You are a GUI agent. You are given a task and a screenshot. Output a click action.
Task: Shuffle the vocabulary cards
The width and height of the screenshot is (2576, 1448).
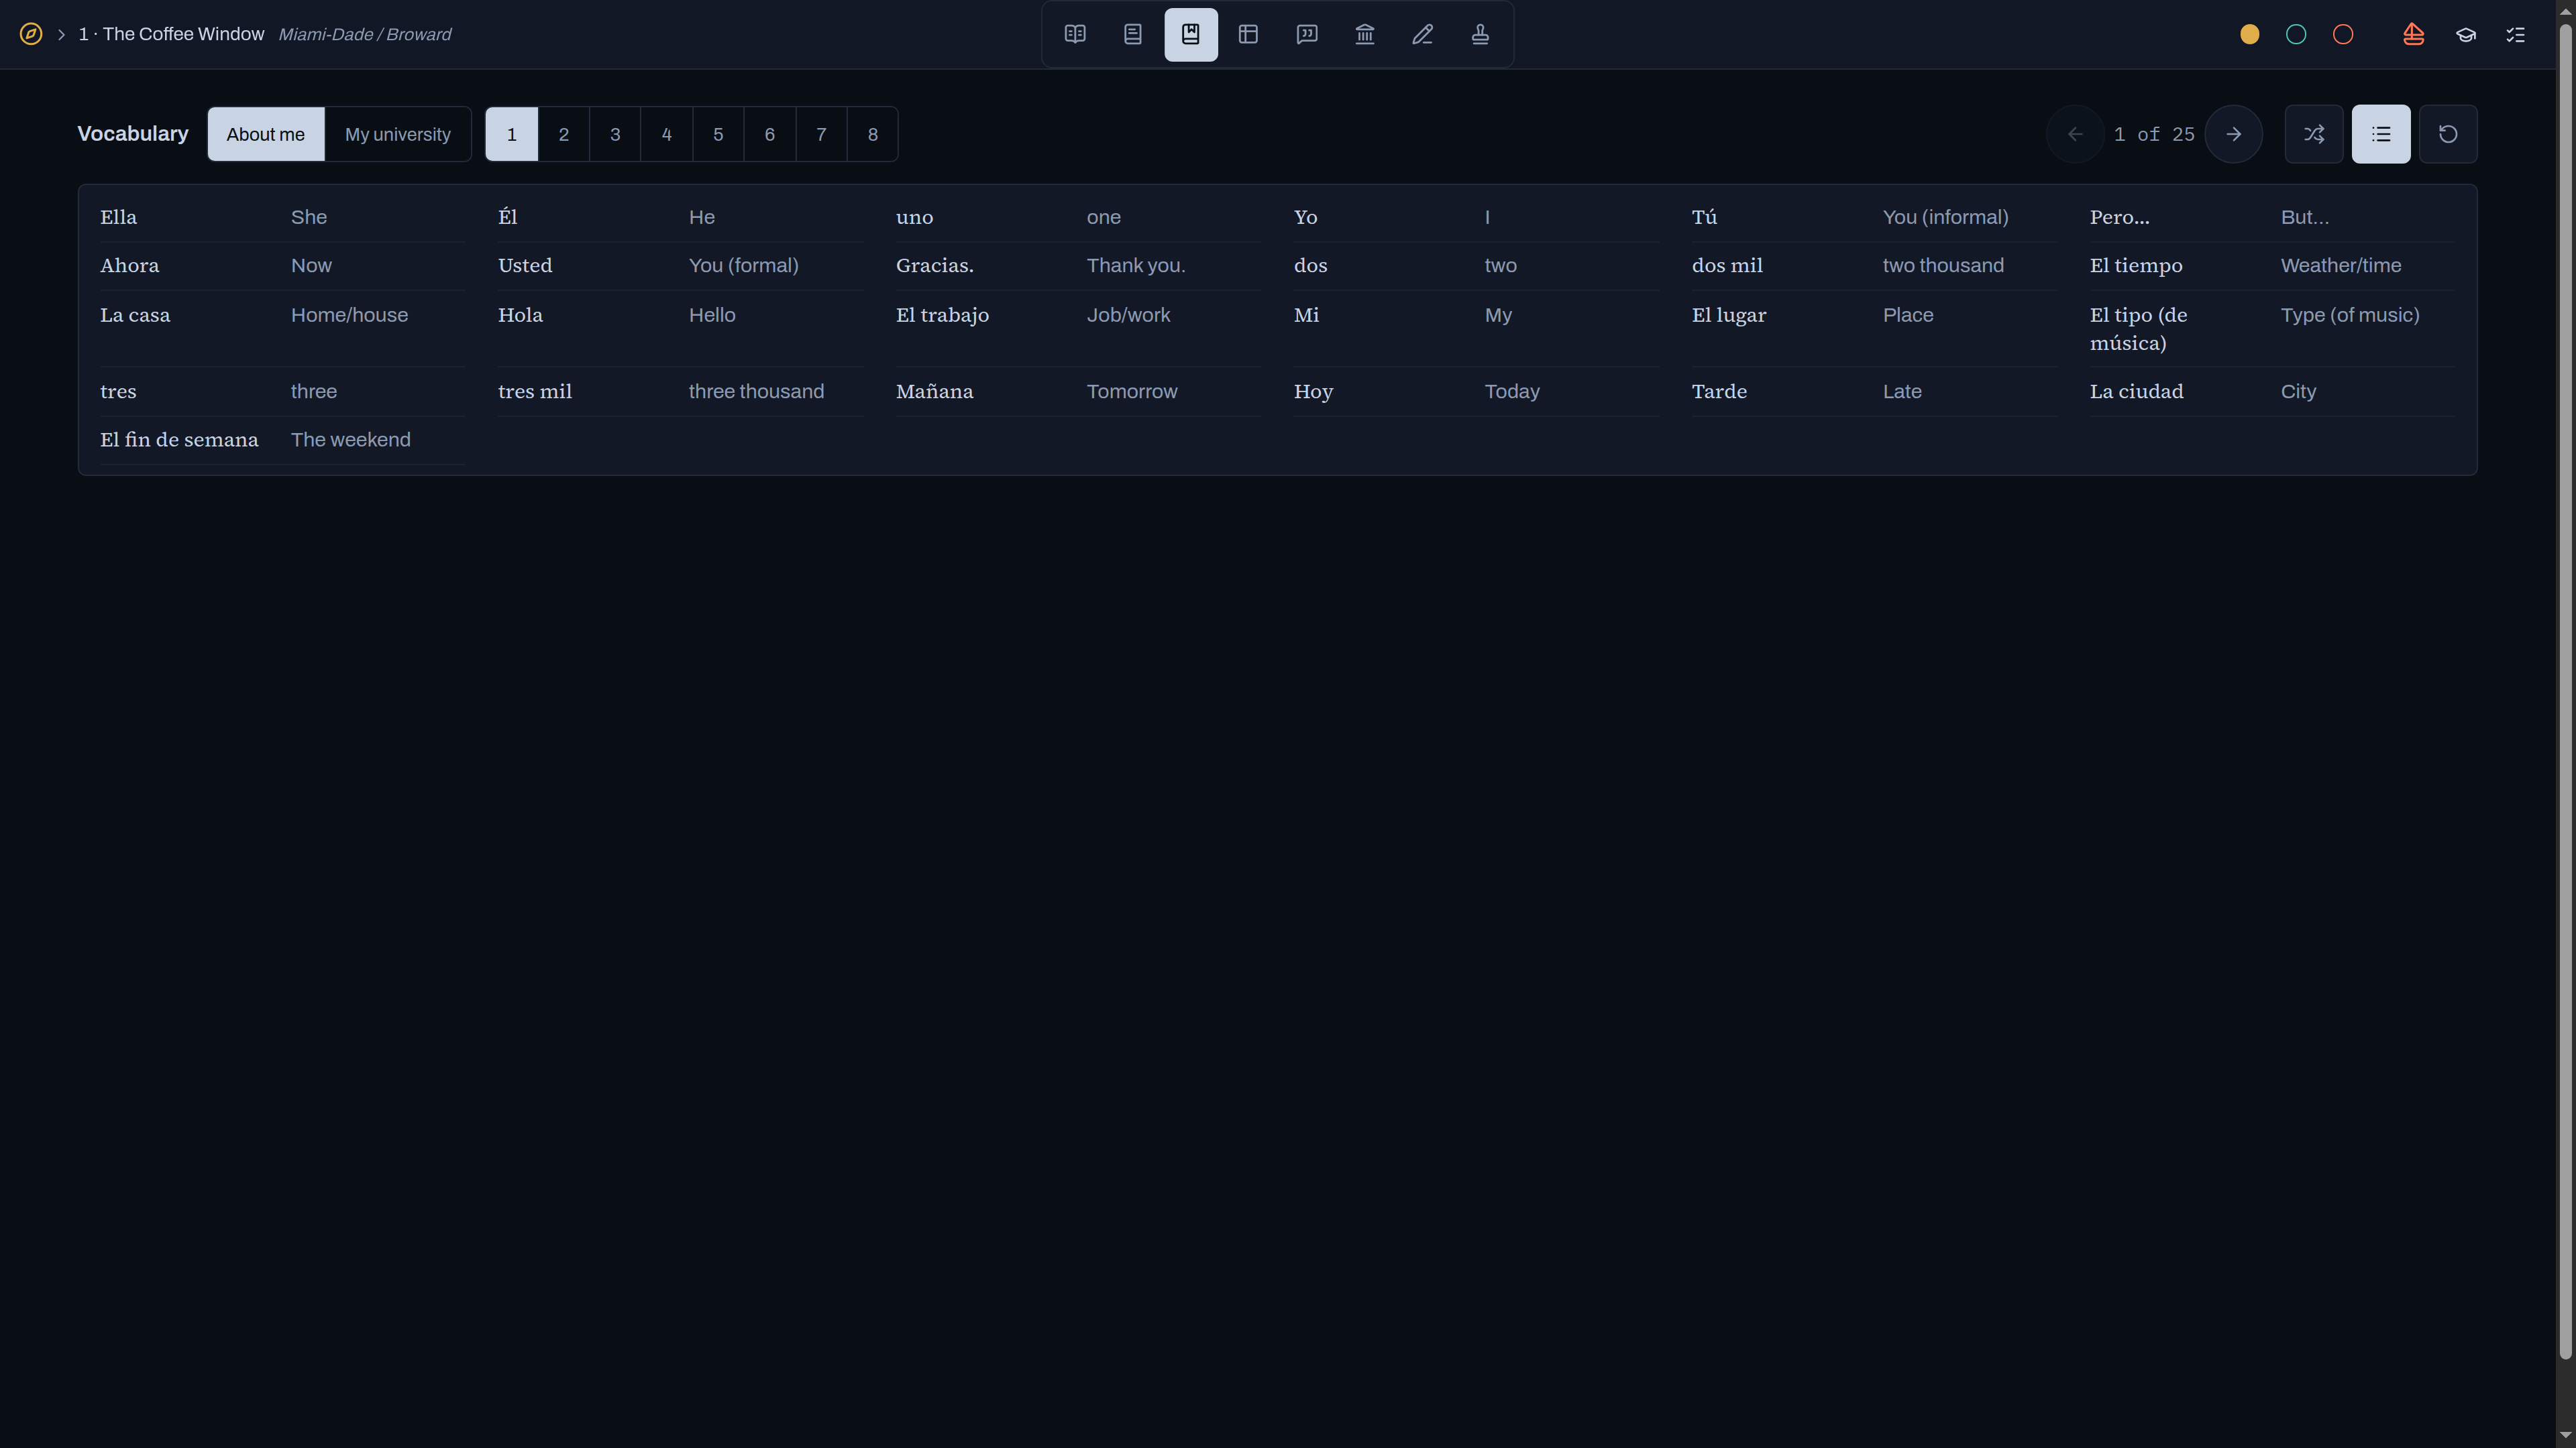(2314, 134)
